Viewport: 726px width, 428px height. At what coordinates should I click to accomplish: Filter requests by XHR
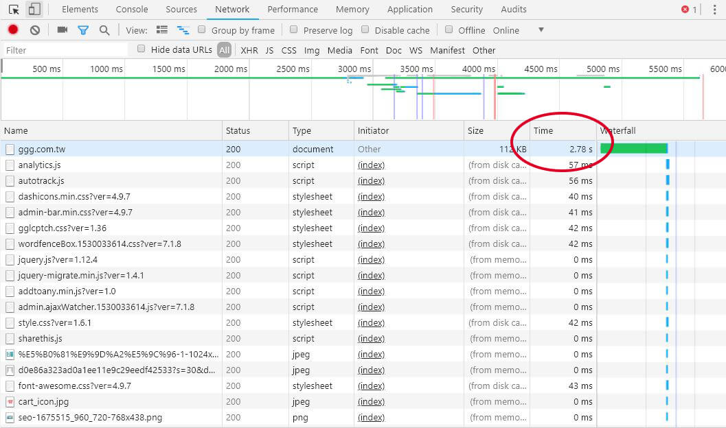(x=249, y=50)
